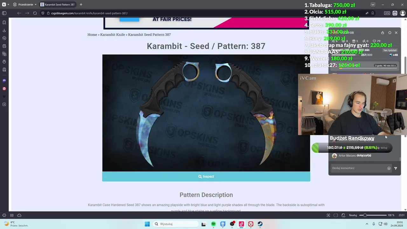Open Spotify from the taskbar
407x229 pixels.
pyautogui.click(x=213, y=224)
